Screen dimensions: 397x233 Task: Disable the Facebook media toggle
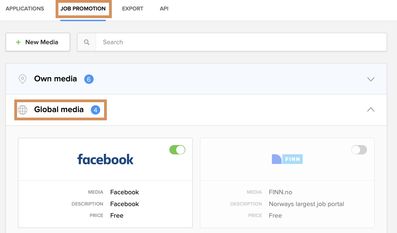pos(177,150)
